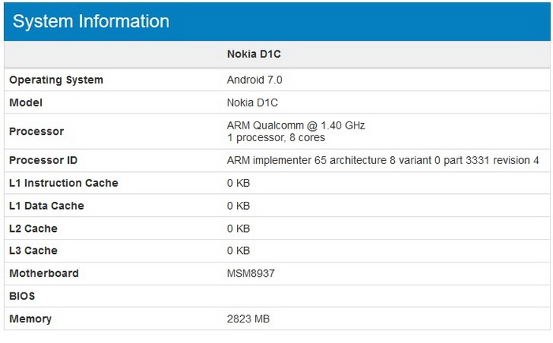Screen dimensions: 553x343
Task: Select the Operating System row label
Action: coord(56,80)
